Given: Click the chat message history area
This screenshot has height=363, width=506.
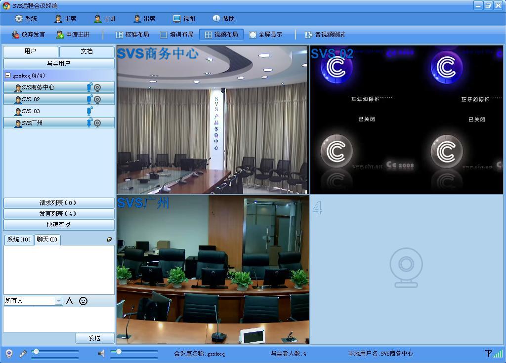Looking at the screenshot, I should (x=59, y=270).
